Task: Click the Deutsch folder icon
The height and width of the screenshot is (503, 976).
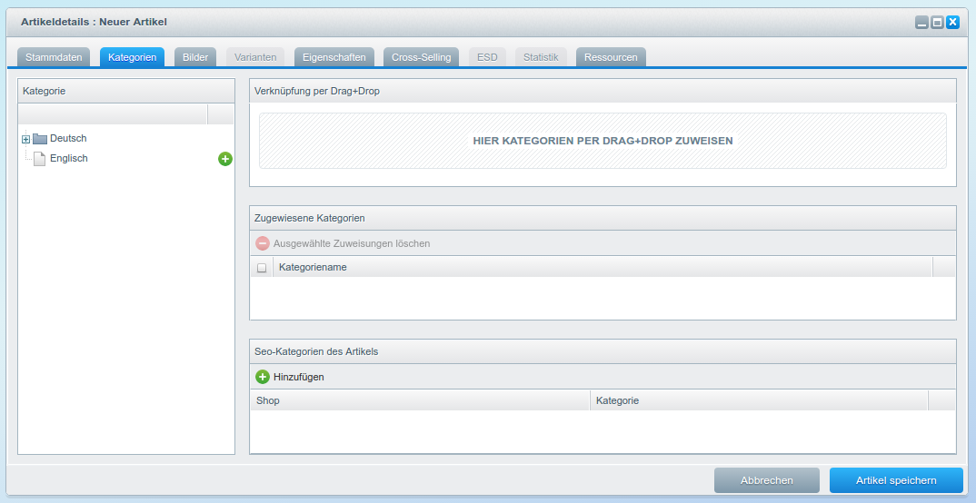Action: [40, 139]
